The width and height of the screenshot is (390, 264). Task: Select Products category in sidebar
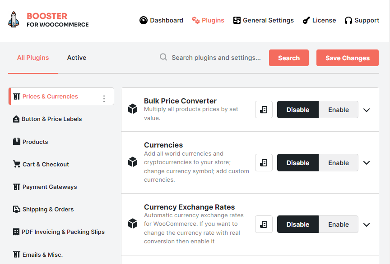30,142
